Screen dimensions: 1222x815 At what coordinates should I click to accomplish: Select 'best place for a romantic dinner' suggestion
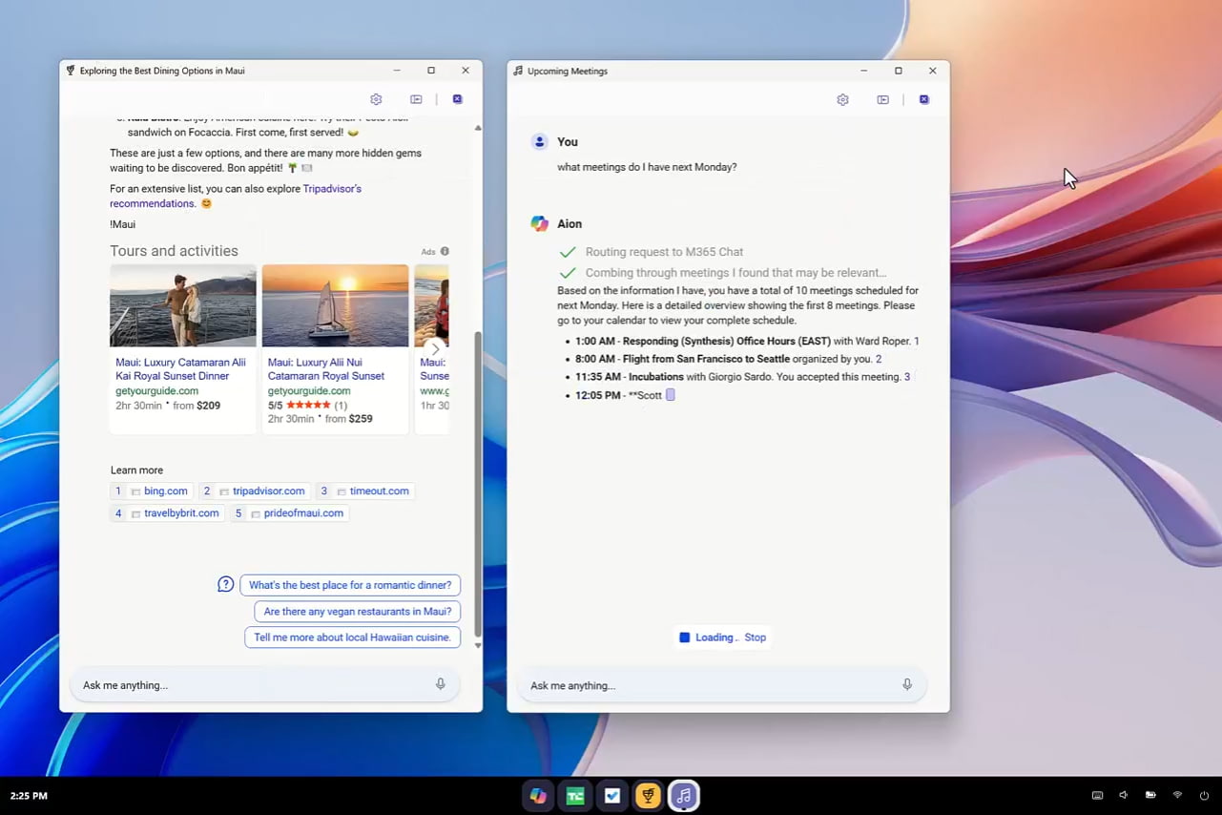350,585
